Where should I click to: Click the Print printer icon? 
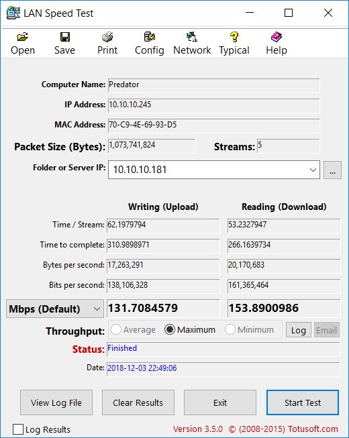pyautogui.click(x=107, y=37)
